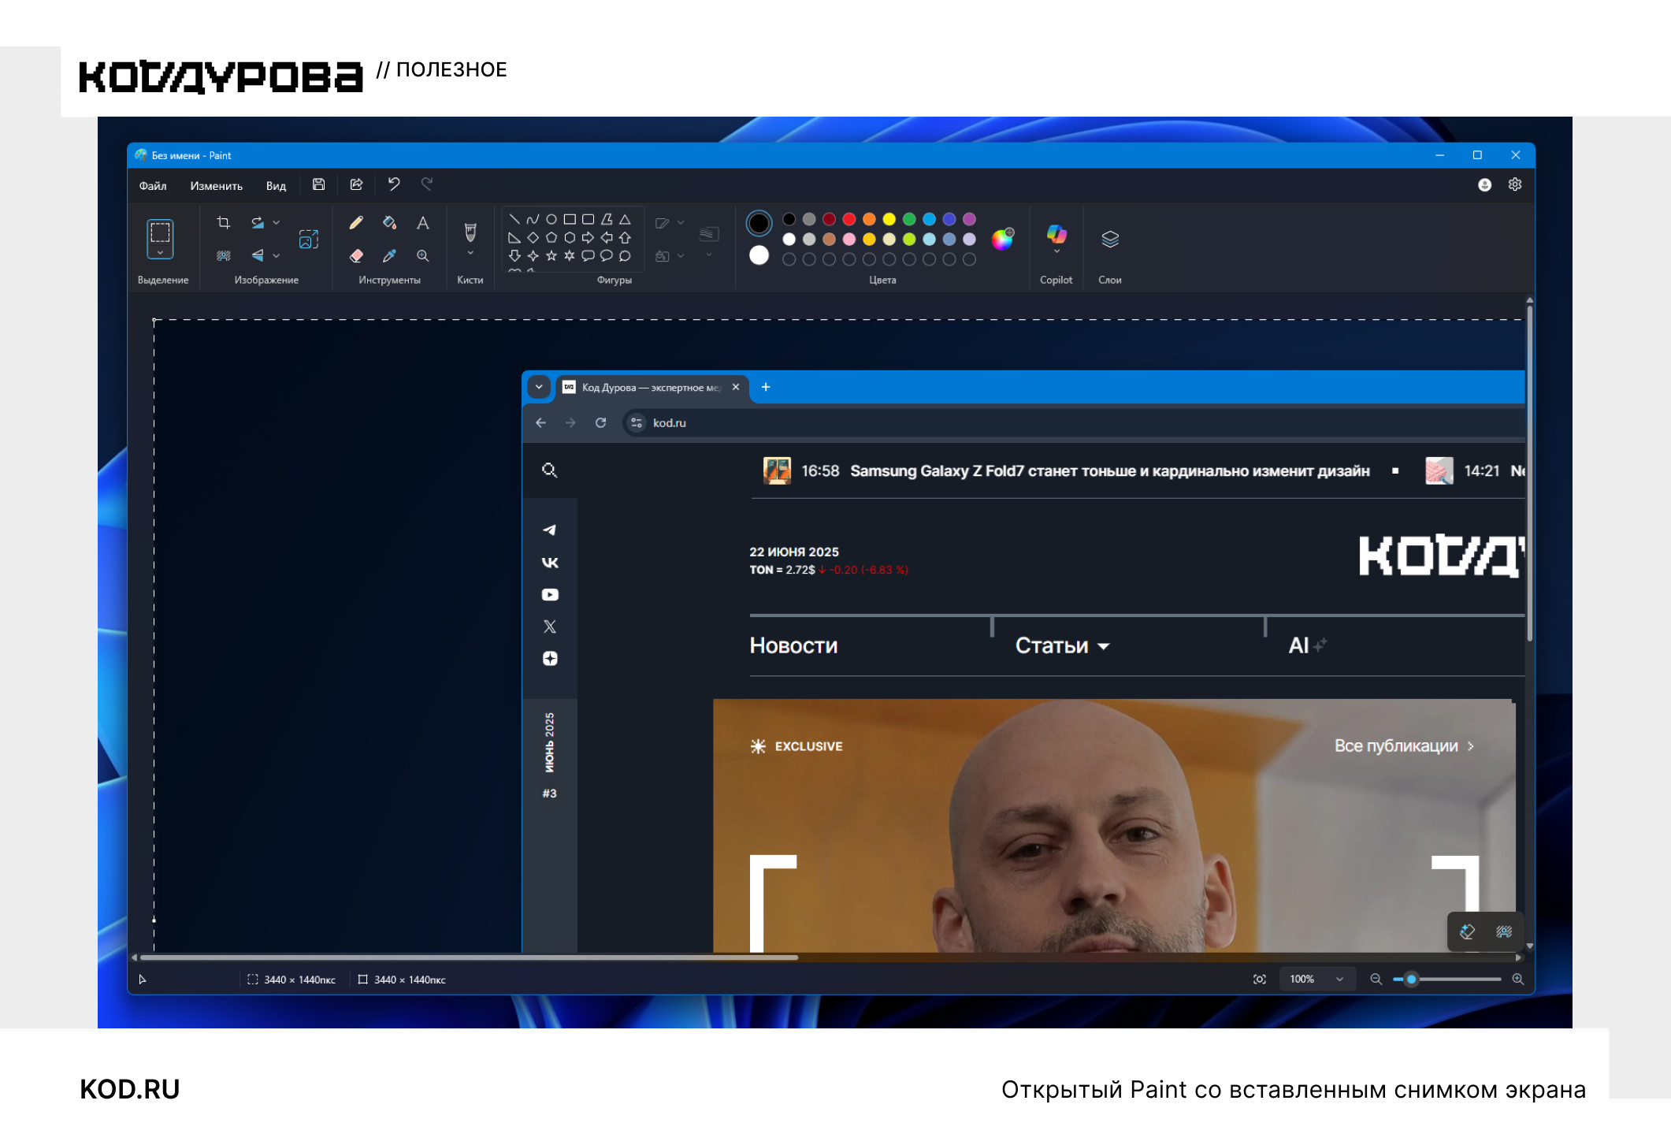Click zoom out magnifier in status bar
1671x1145 pixels.
pos(1376,980)
